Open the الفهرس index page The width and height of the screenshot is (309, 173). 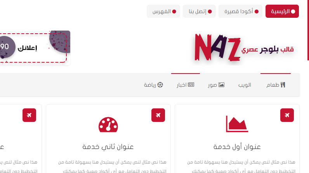coord(163,11)
